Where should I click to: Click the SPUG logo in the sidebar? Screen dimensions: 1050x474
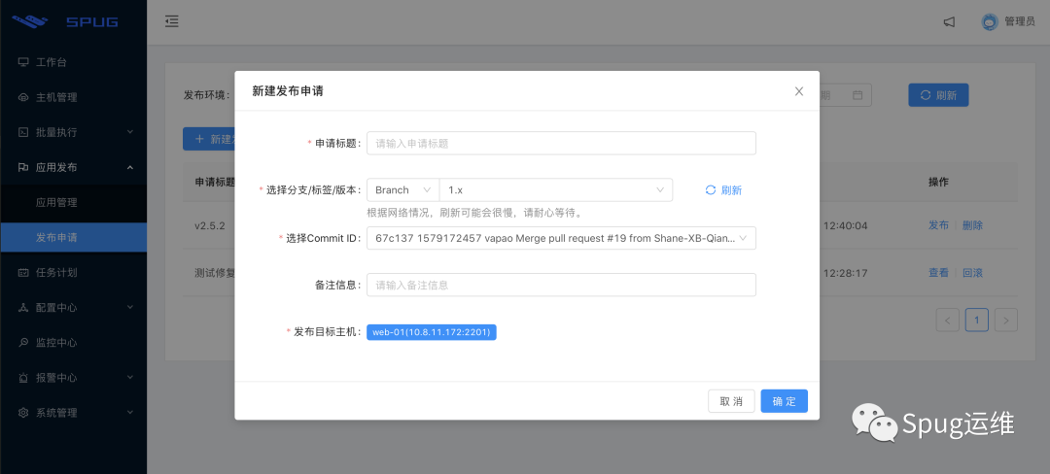(65, 21)
